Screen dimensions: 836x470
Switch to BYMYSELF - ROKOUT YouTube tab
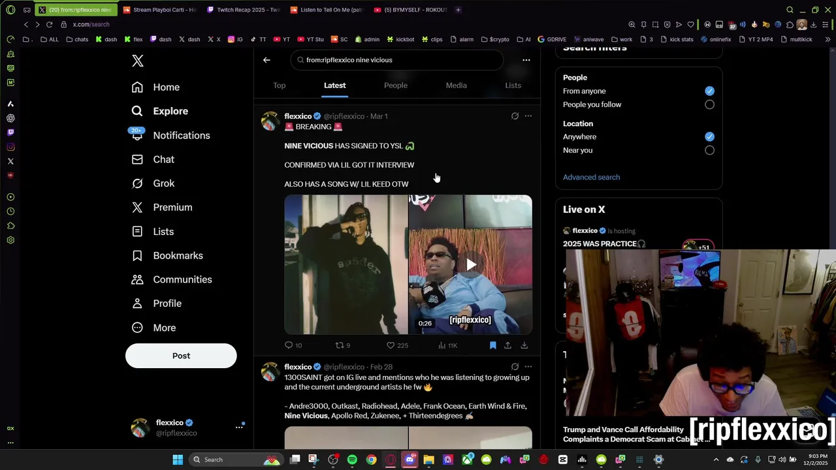tap(410, 10)
